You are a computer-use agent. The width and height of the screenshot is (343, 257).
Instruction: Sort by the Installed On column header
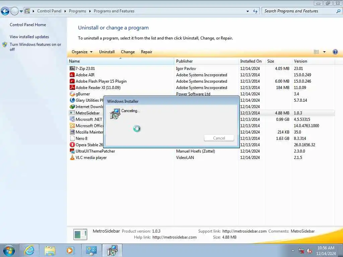click(x=252, y=61)
